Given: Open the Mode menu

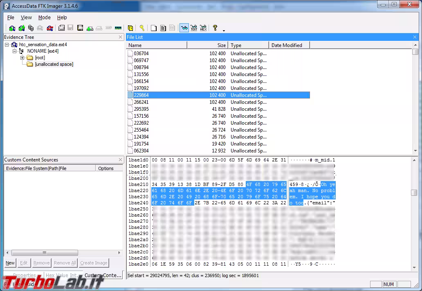Looking at the screenshot, I should pos(44,17).
